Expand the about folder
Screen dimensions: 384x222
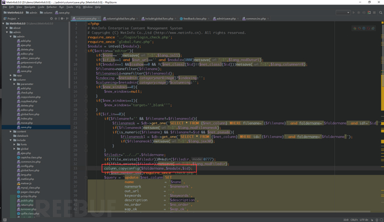coord(7,28)
